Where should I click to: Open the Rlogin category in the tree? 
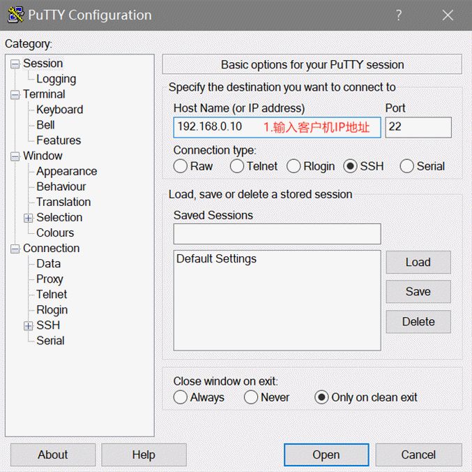[x=52, y=310]
